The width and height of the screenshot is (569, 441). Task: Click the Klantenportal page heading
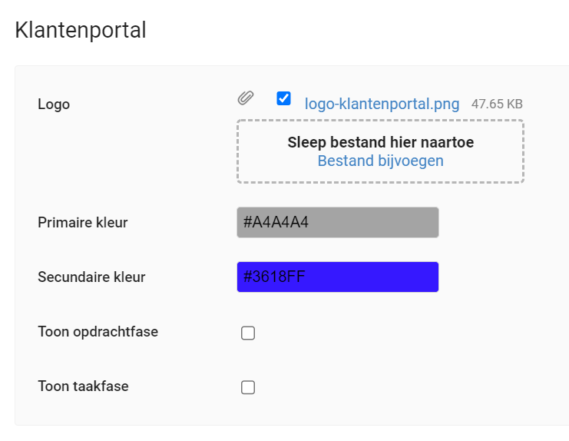point(81,30)
